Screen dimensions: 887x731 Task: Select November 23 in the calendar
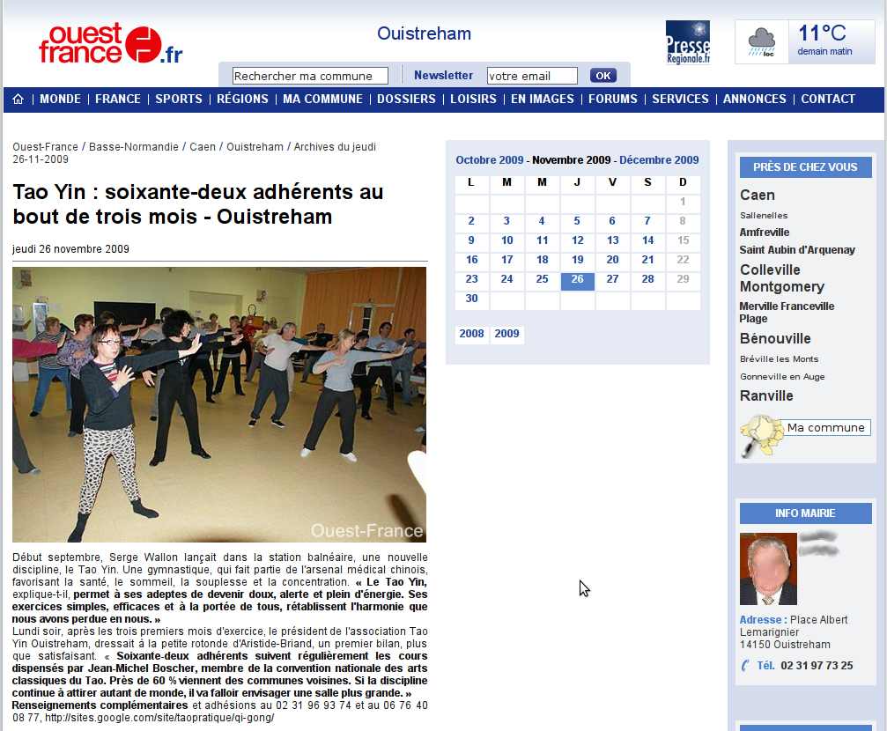tap(471, 279)
